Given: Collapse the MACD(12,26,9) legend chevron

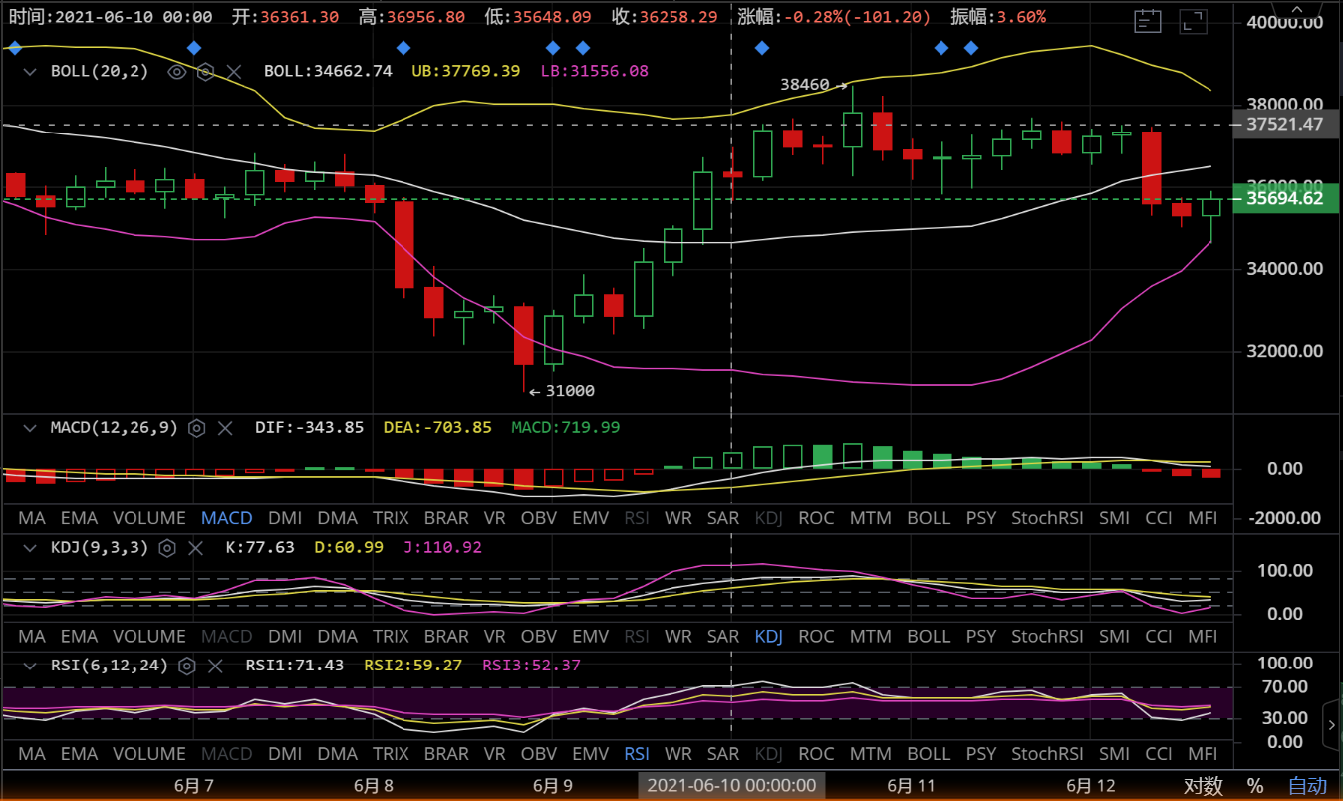Looking at the screenshot, I should click(x=31, y=428).
